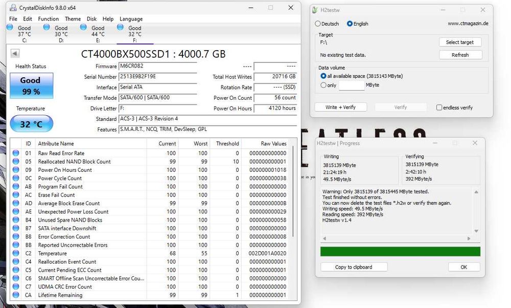511x308 pixels.
Task: Choose all available space option
Action: click(x=323, y=76)
